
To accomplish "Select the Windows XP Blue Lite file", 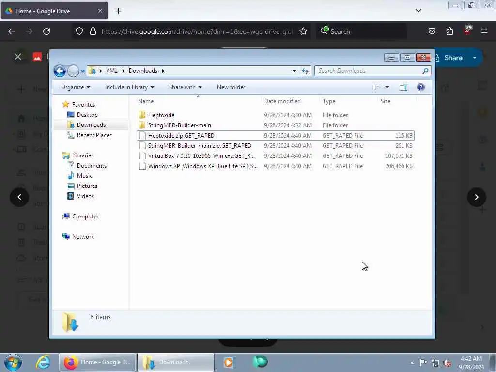I will (275, 166).
